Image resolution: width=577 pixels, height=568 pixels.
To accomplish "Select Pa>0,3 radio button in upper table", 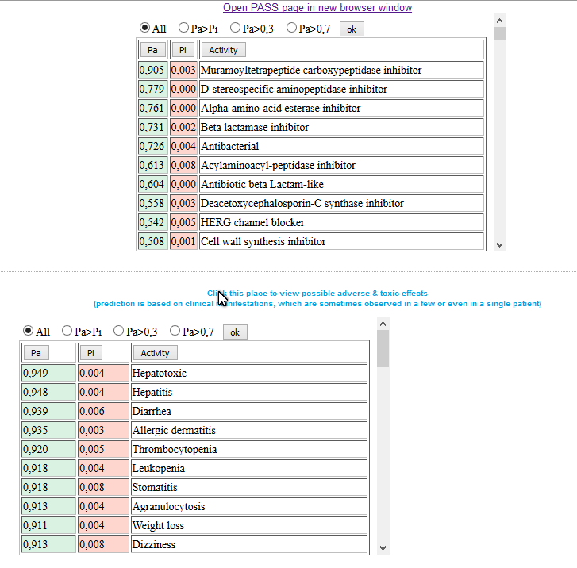I will [235, 28].
